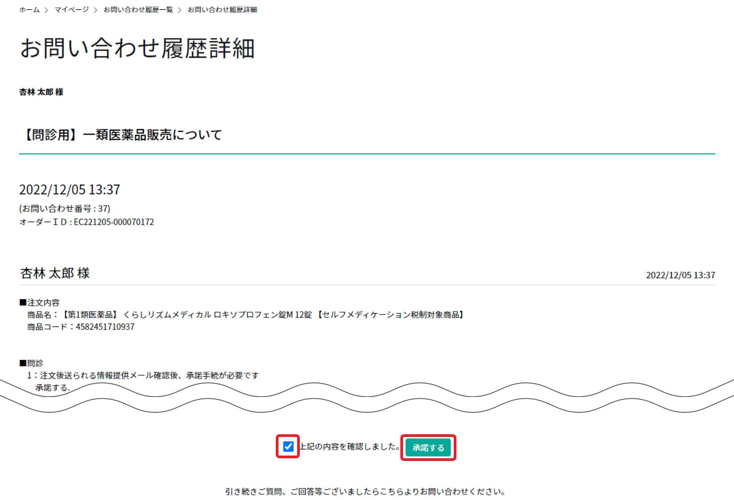734x500 pixels.
Task: Select message sender 杏林 太郎 様 heading
Action: click(55, 273)
